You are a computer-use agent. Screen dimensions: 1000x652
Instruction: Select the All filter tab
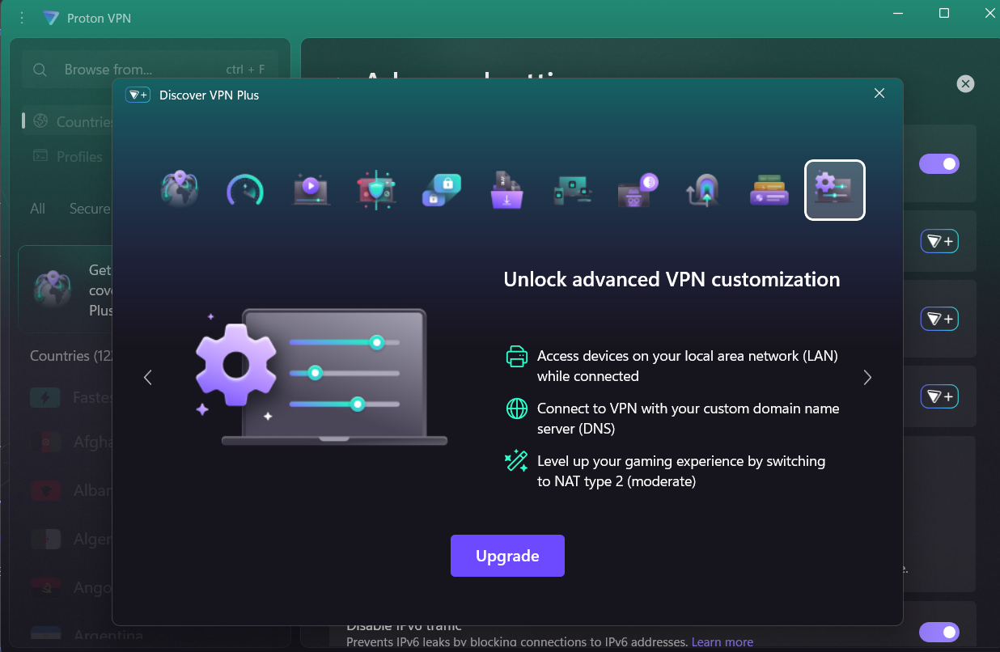pyautogui.click(x=37, y=209)
